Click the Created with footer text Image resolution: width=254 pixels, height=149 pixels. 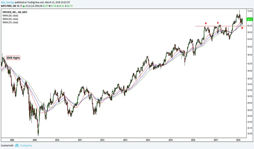point(7,145)
